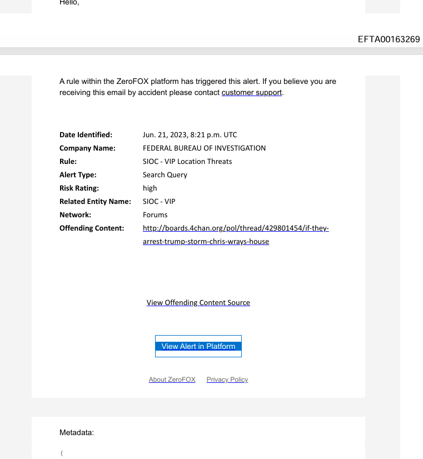
Task: Open the About ZeroFOX link
Action: [172, 380]
